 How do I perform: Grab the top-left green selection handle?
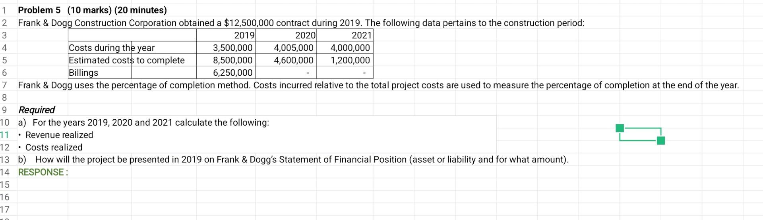click(x=620, y=128)
